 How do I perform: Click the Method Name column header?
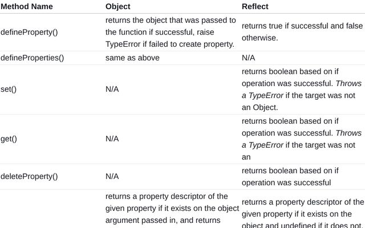pos(26,7)
